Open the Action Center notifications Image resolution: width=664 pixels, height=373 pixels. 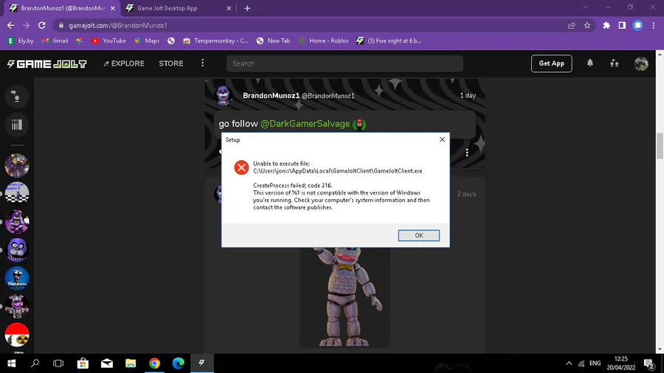click(x=649, y=363)
